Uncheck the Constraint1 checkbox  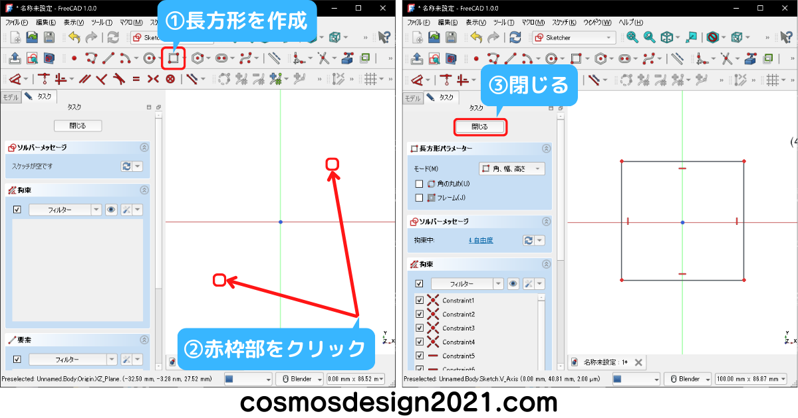click(419, 301)
